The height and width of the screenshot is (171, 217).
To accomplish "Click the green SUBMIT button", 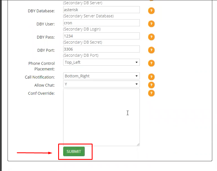I will (x=74, y=151).
